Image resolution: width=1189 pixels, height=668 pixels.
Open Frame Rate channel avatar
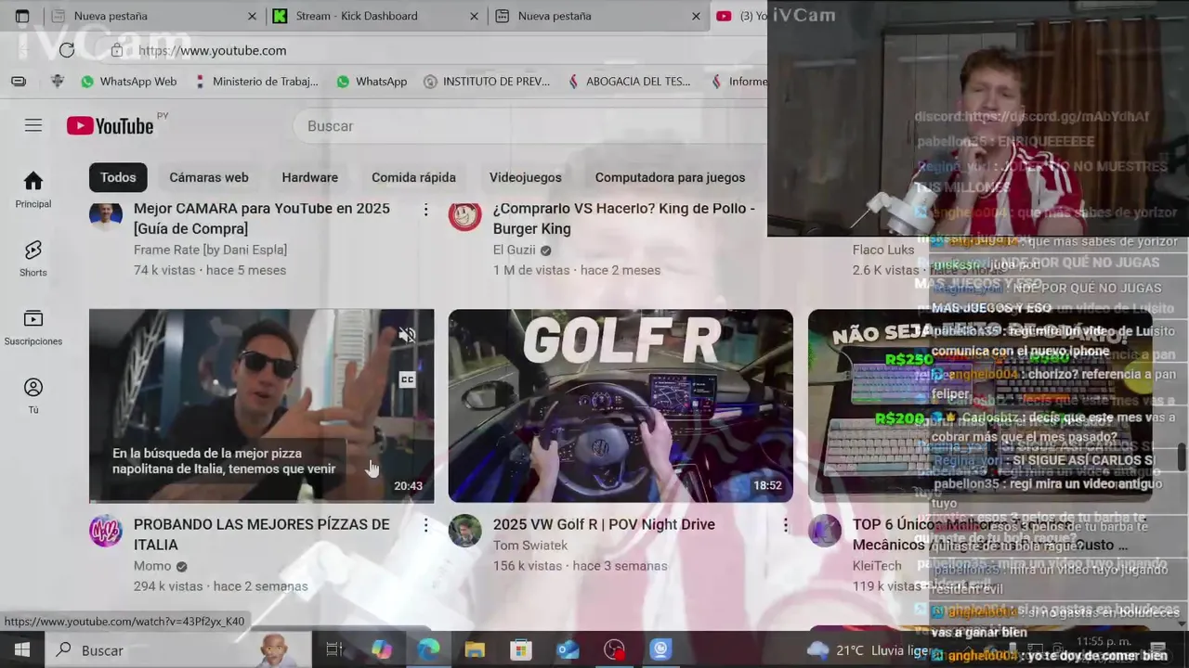coord(106,216)
